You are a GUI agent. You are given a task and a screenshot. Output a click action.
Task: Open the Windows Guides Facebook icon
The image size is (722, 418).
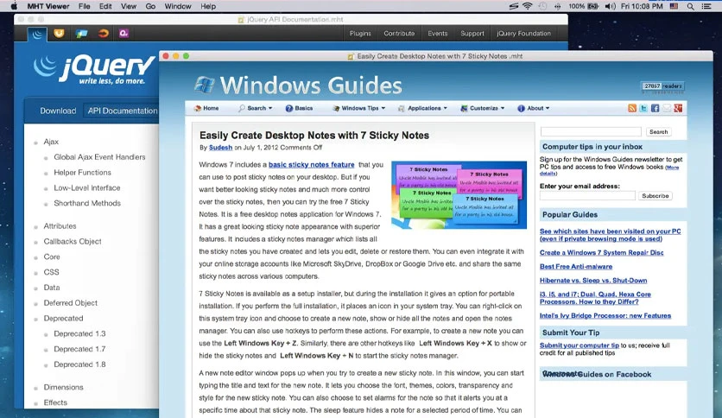pos(655,108)
